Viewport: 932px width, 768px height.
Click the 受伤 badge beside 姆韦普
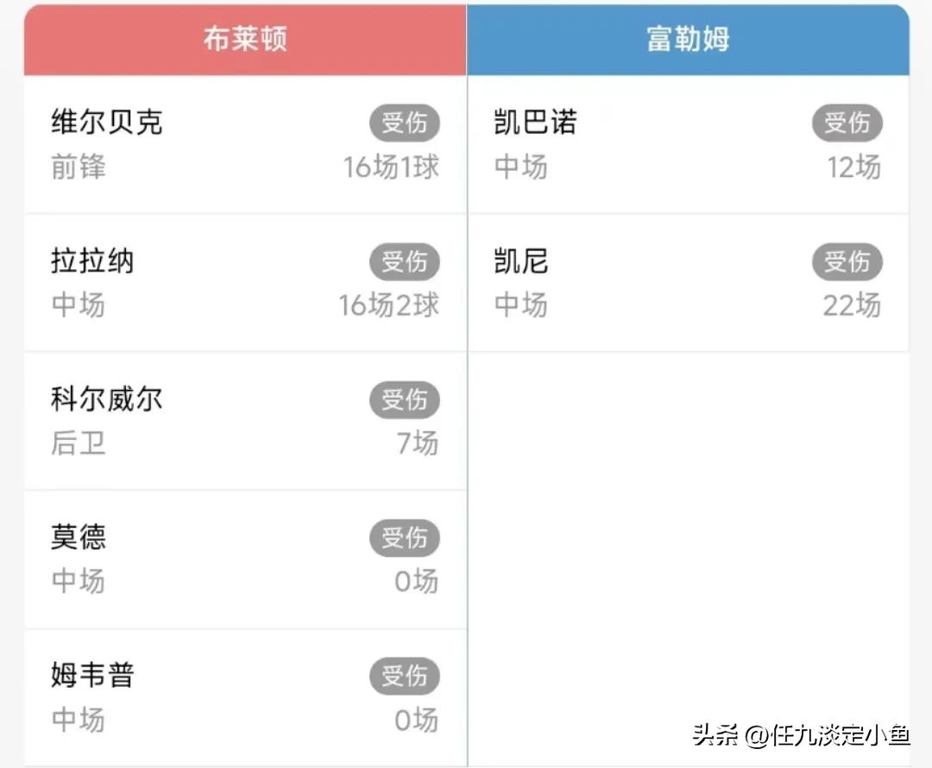405,676
